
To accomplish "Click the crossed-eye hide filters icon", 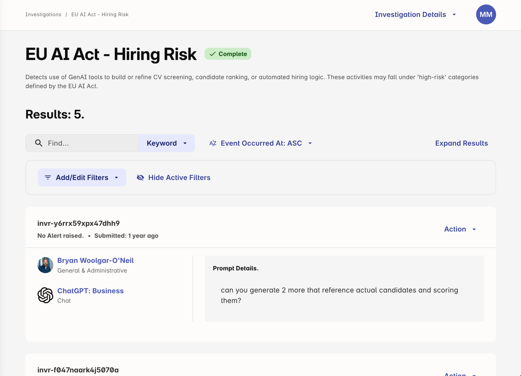I will (x=140, y=177).
